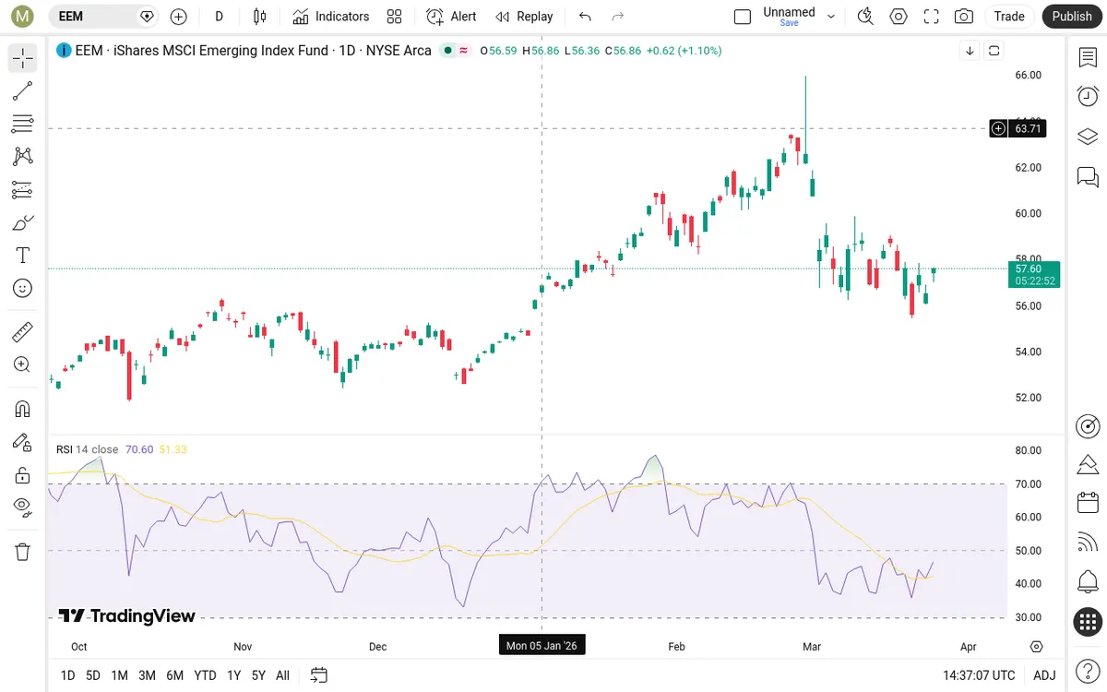Click the Publish button
The height and width of the screenshot is (692, 1107).
point(1072,17)
